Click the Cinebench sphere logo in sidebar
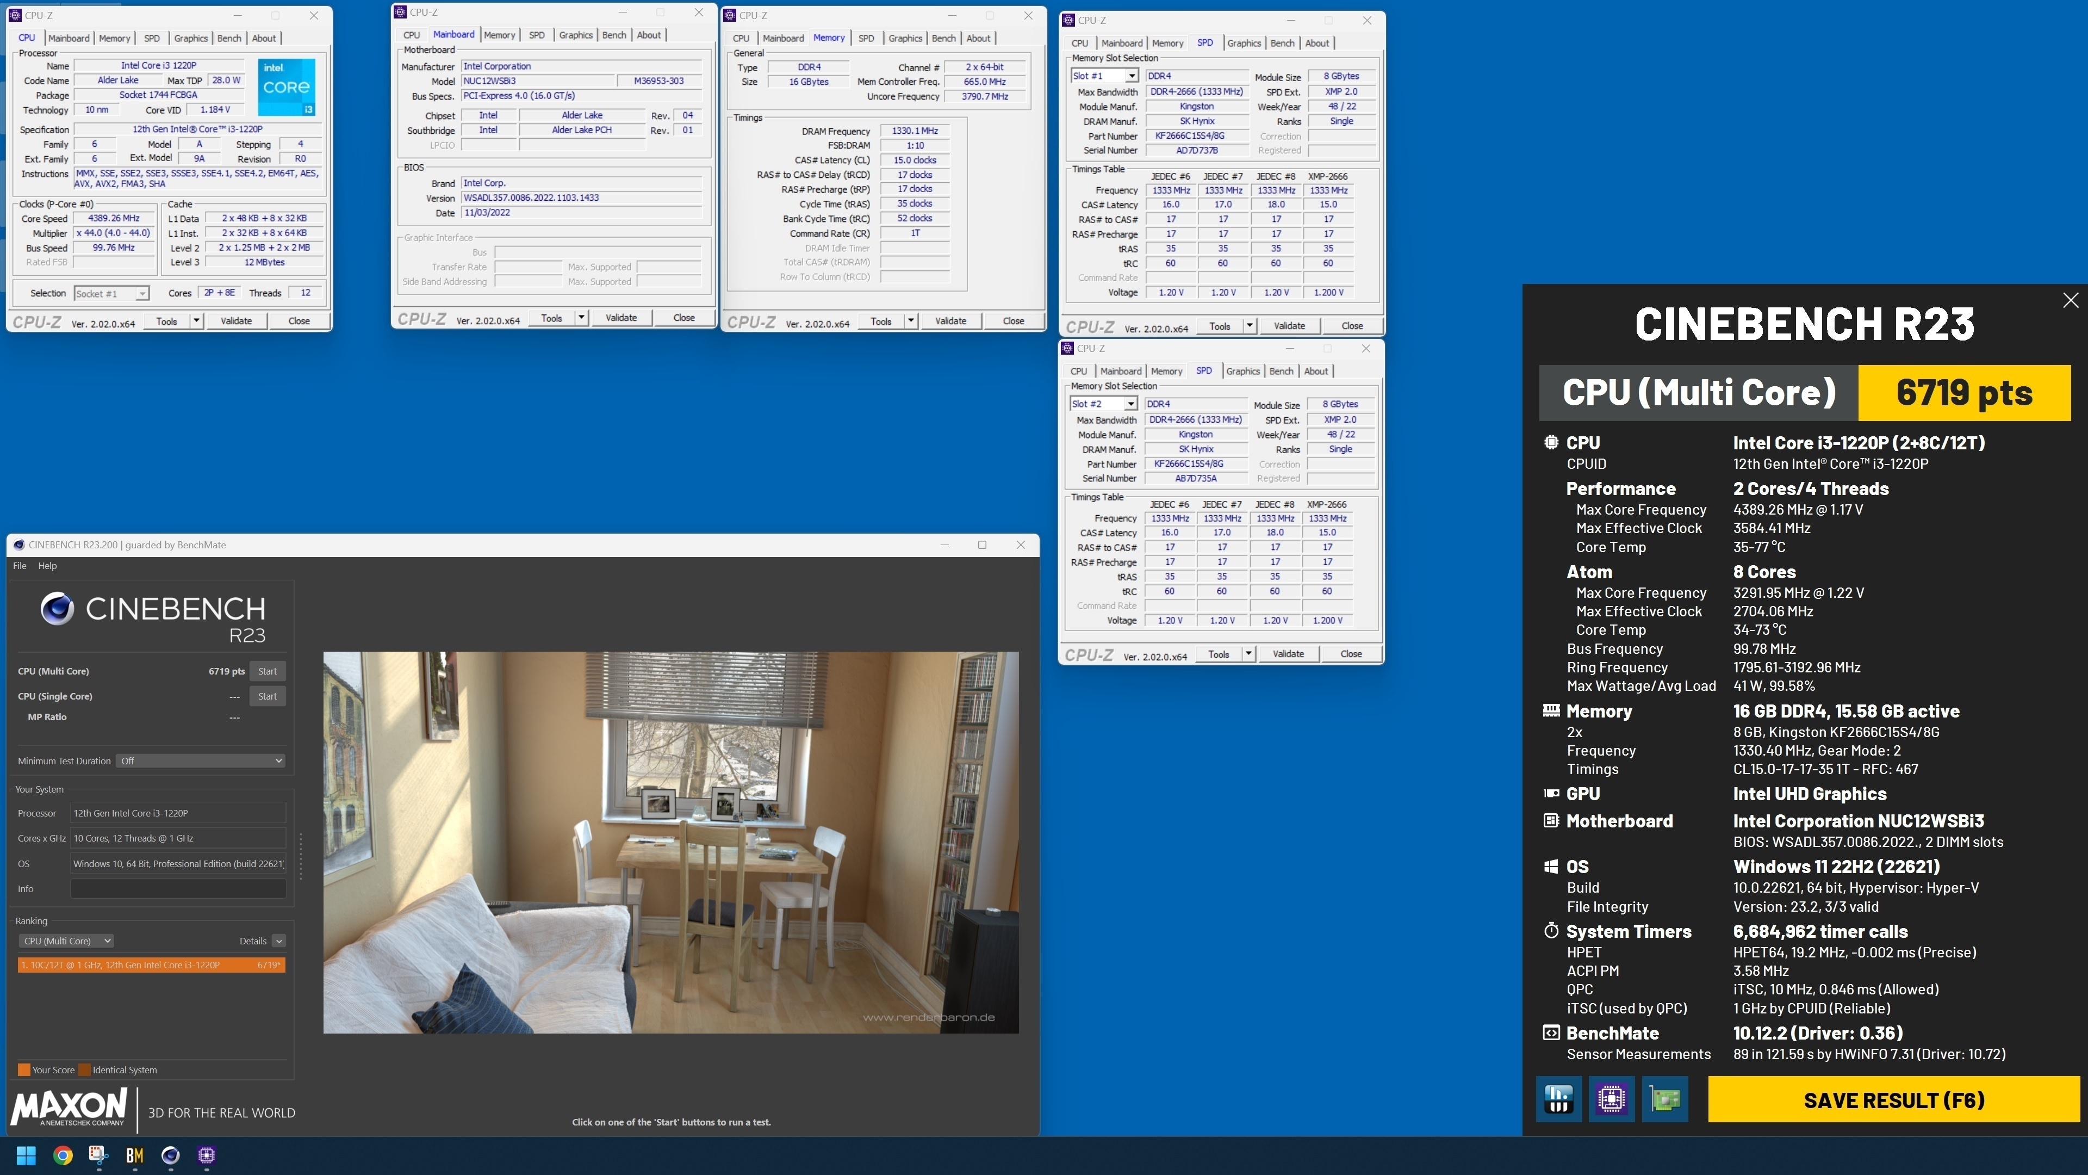 pyautogui.click(x=57, y=608)
